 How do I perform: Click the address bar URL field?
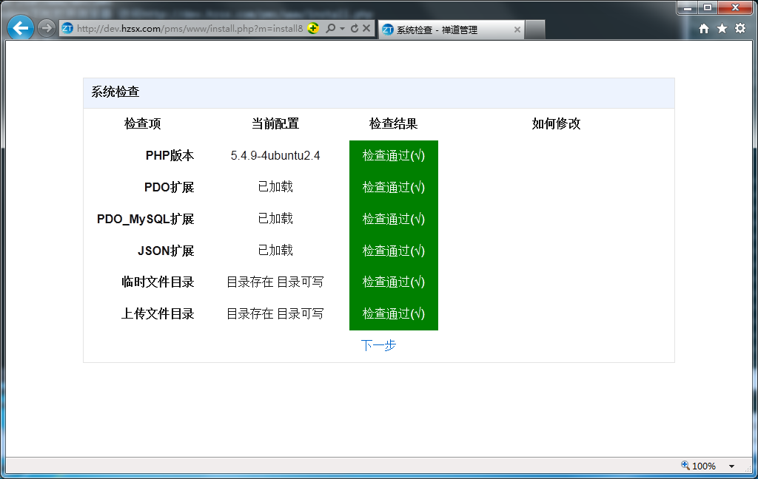(x=189, y=29)
